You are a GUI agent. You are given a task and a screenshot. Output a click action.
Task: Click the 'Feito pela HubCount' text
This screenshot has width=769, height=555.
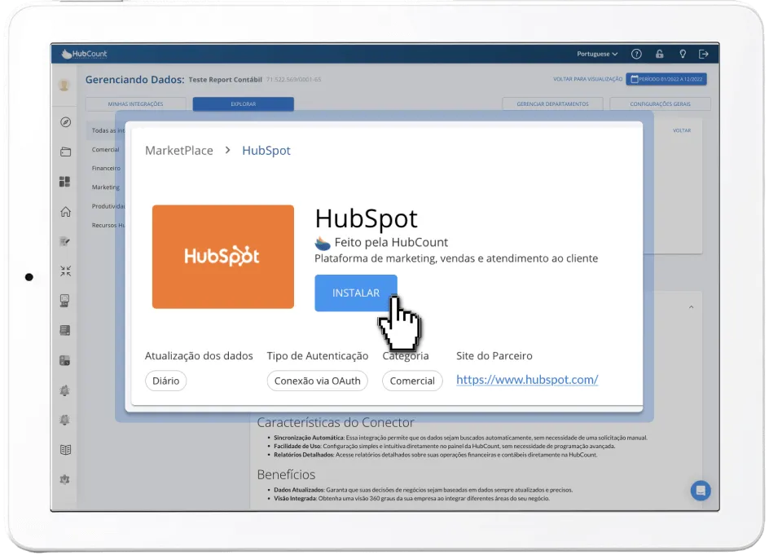(391, 242)
